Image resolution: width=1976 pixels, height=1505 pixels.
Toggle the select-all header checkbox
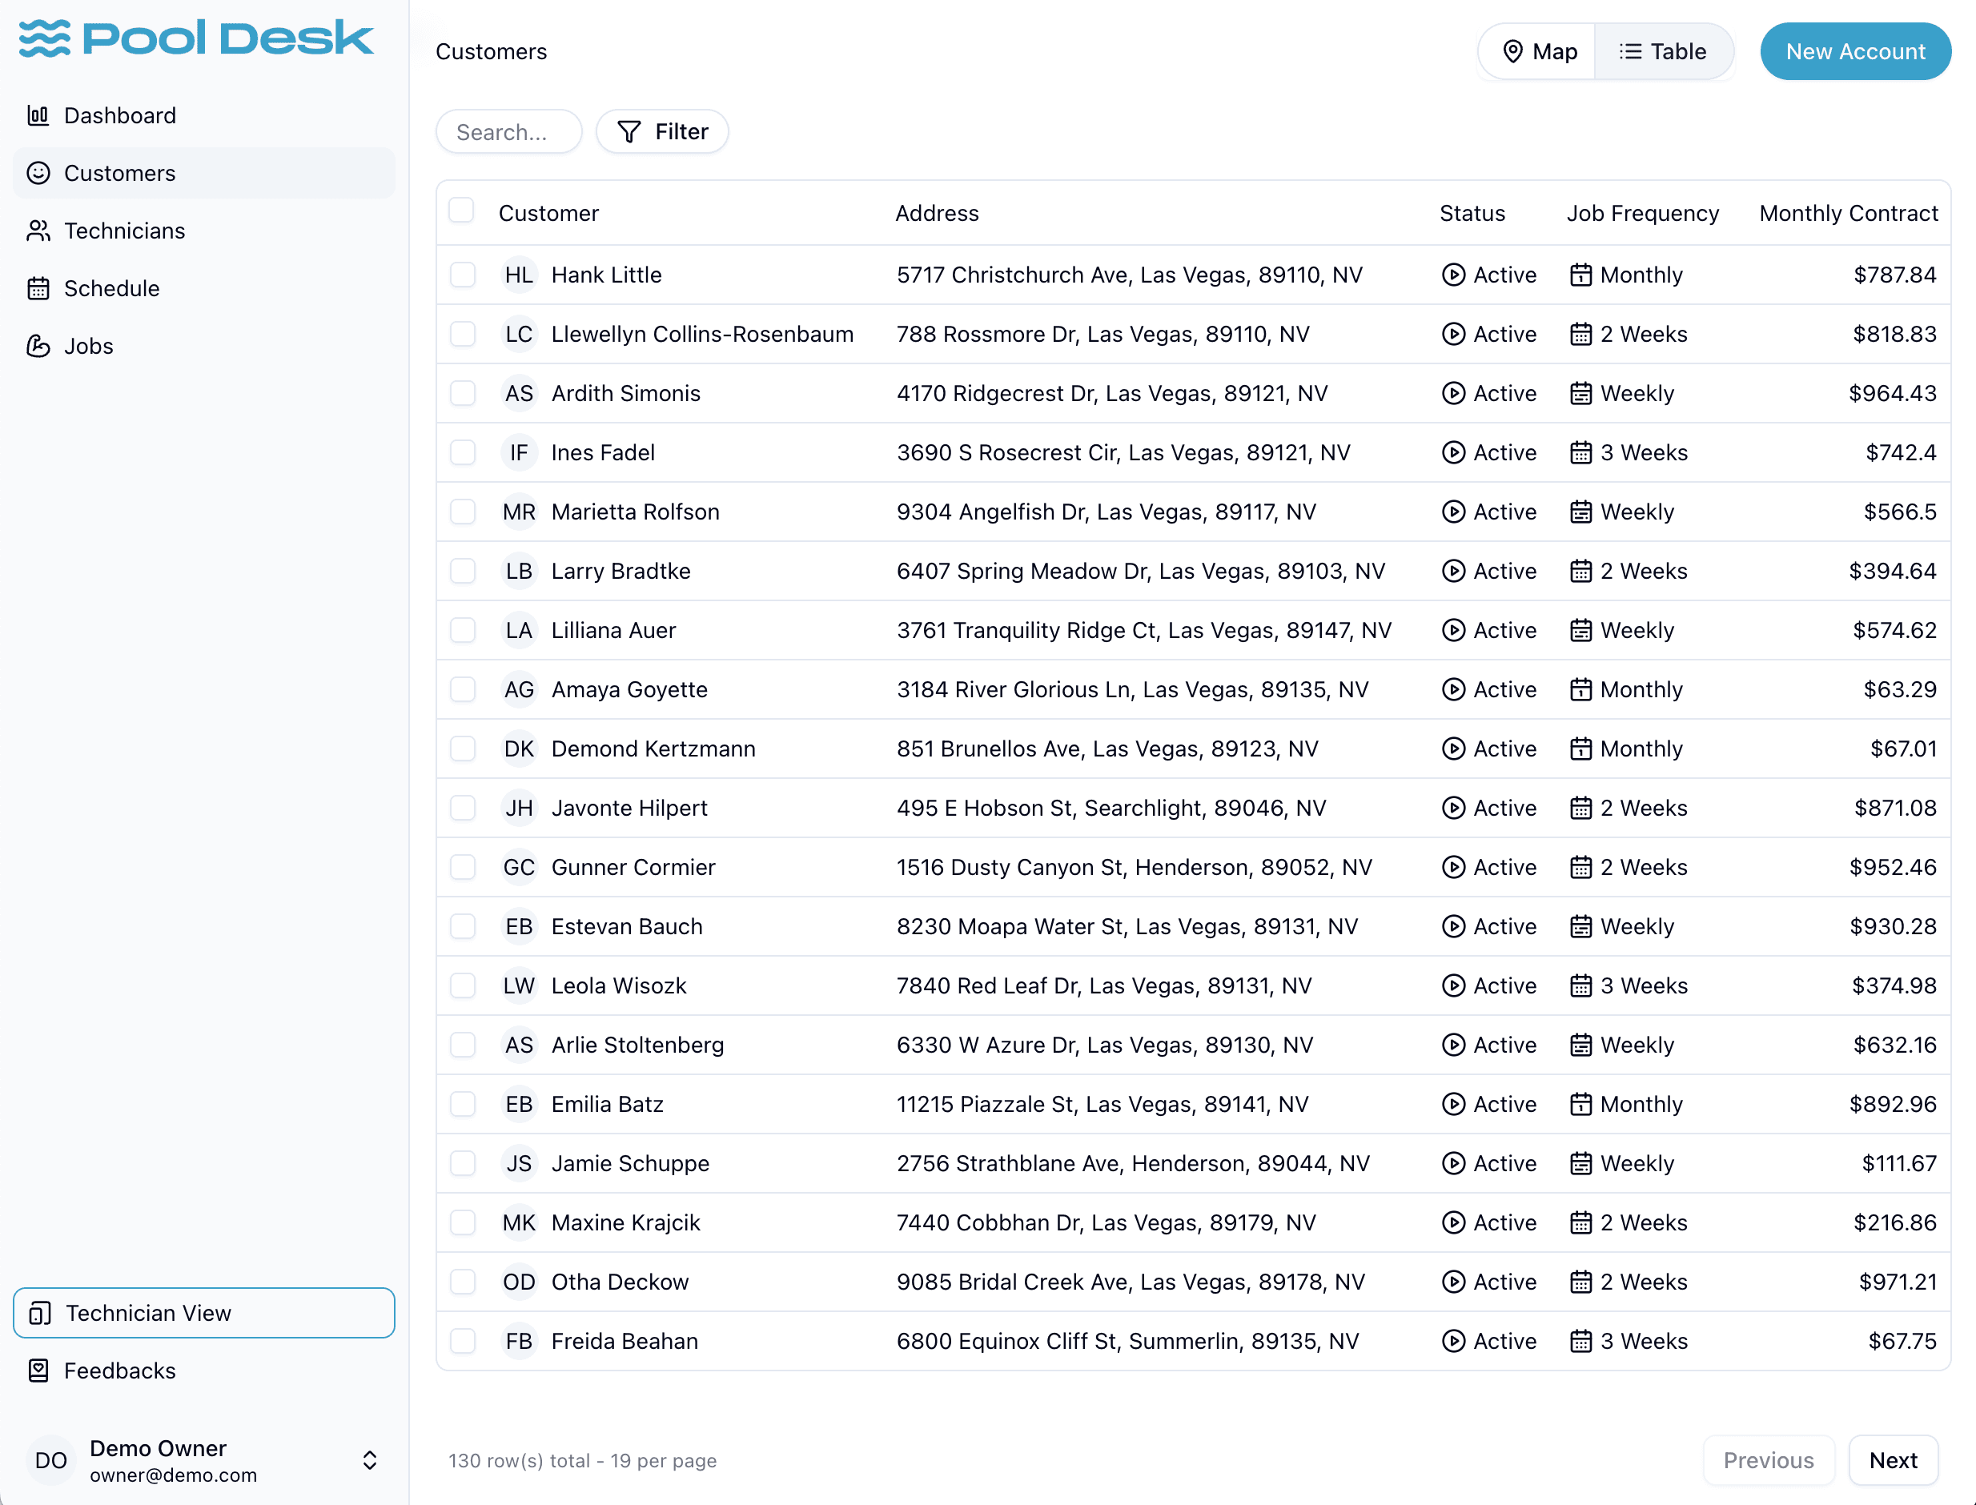(x=461, y=211)
